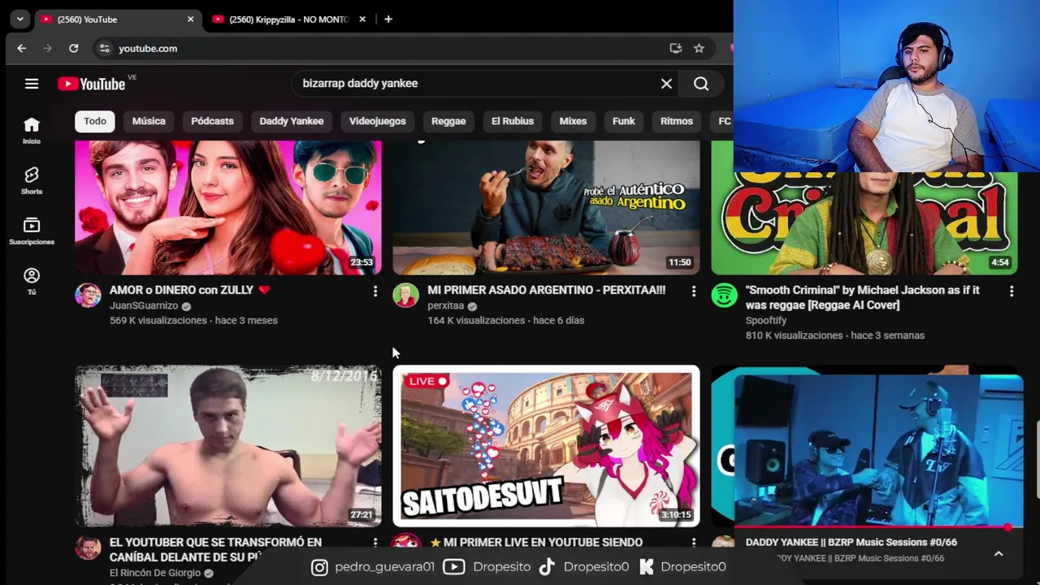Click '569 K visualizaciones · hace 3 meses' text

point(193,320)
